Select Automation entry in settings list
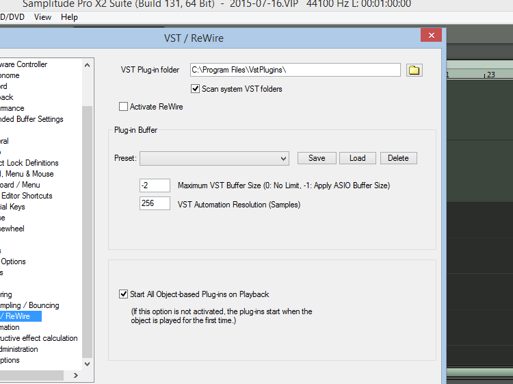Screen dimensions: 513x384 10,327
